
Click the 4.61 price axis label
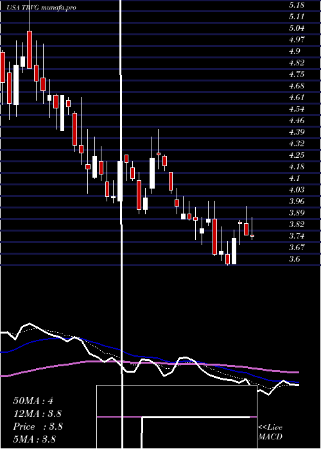tap(296, 97)
